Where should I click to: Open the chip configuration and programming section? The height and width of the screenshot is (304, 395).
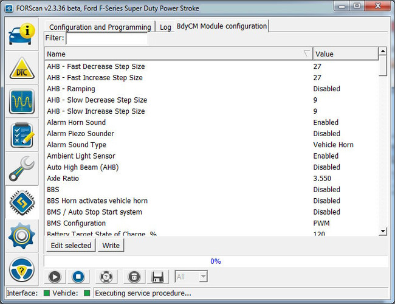(x=21, y=202)
